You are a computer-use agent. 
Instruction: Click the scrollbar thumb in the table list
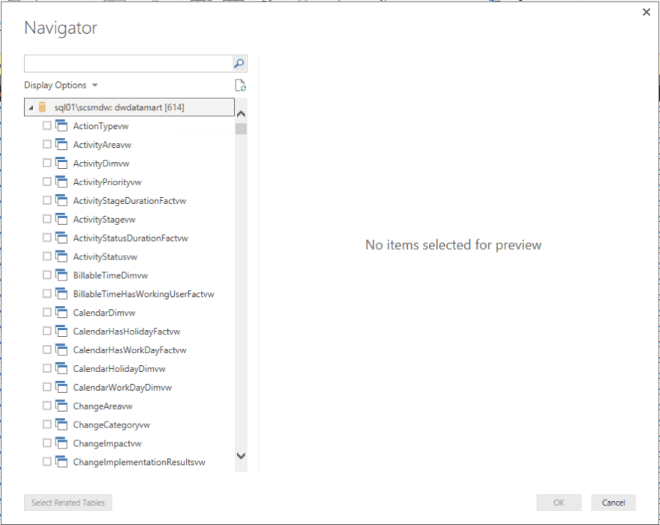click(x=241, y=128)
